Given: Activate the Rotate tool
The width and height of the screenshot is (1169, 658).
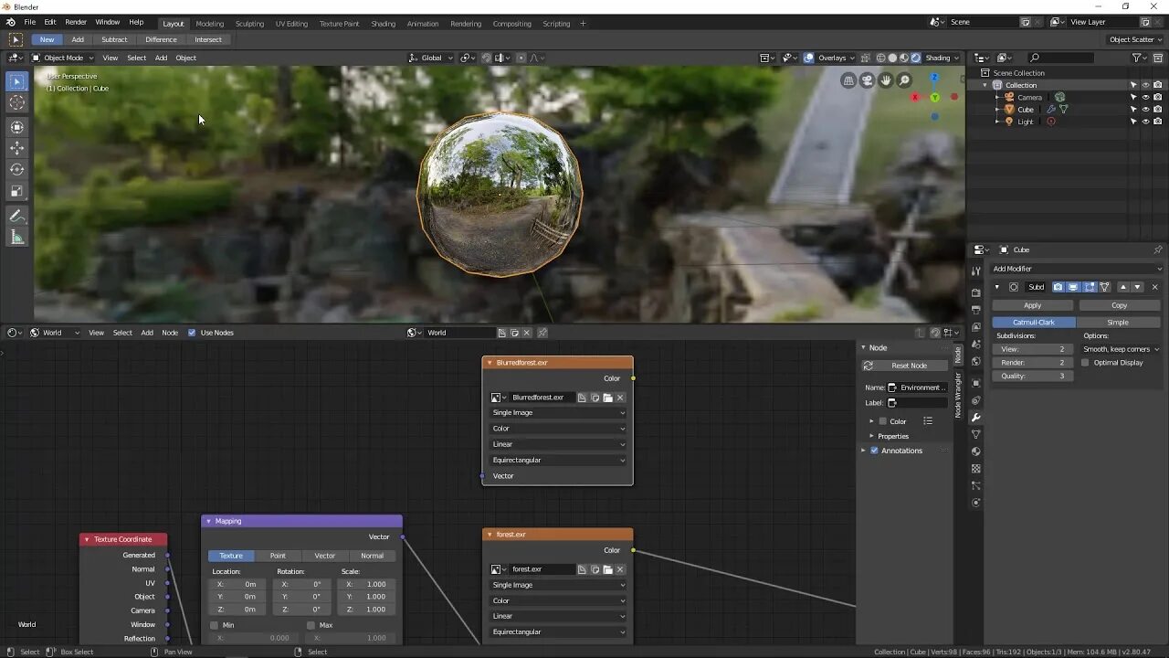Looking at the screenshot, I should (17, 169).
